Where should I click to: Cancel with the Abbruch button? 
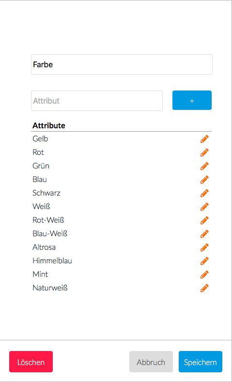tap(151, 362)
